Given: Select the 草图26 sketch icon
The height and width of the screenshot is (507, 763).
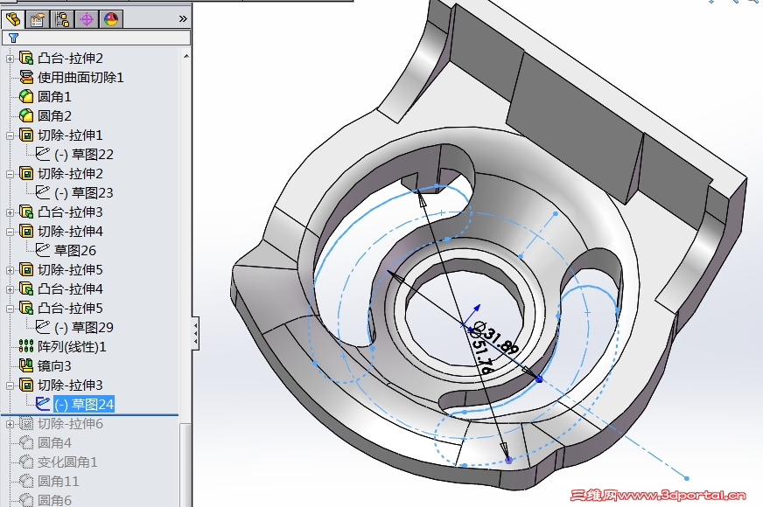Looking at the screenshot, I should point(43,250).
